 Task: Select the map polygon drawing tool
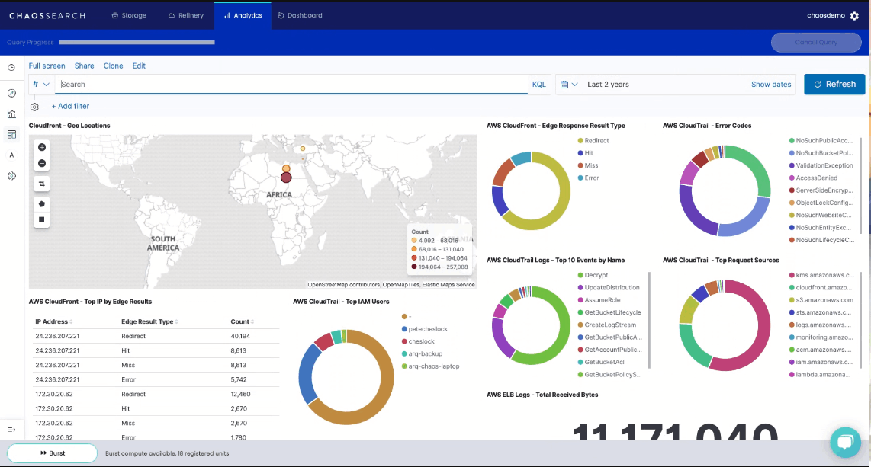point(42,203)
